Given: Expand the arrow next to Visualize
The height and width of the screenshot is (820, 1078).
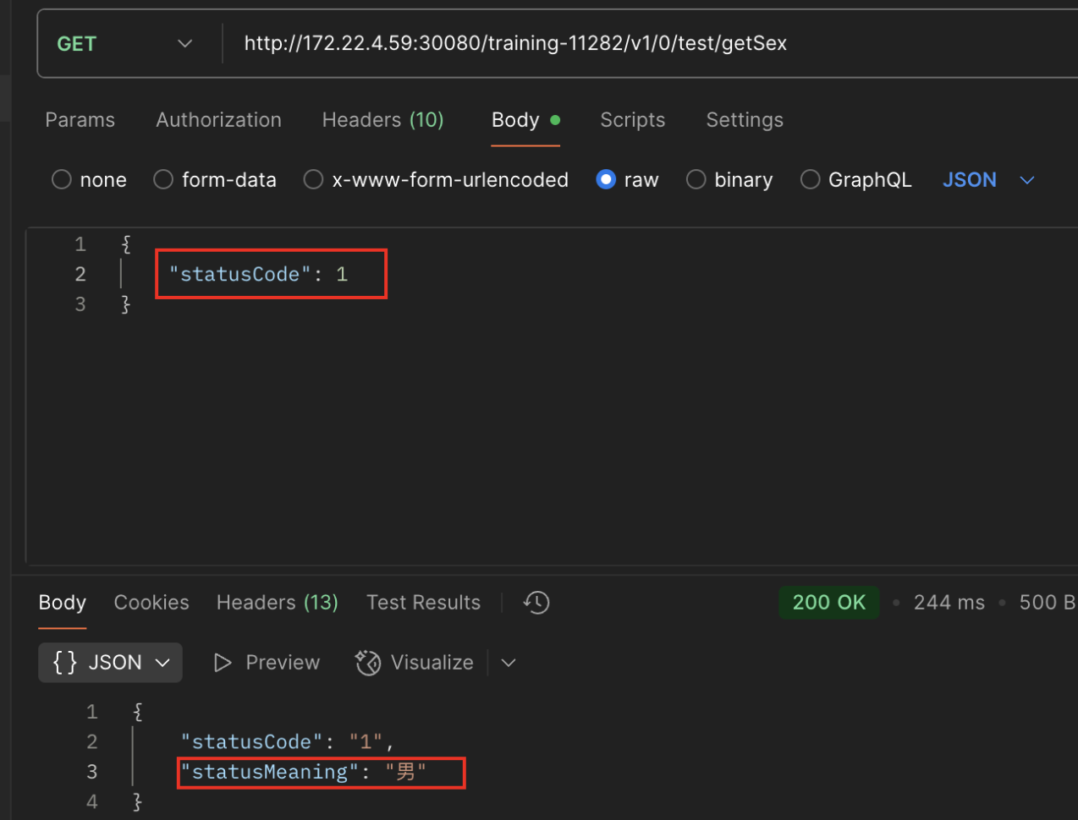Looking at the screenshot, I should (x=509, y=663).
